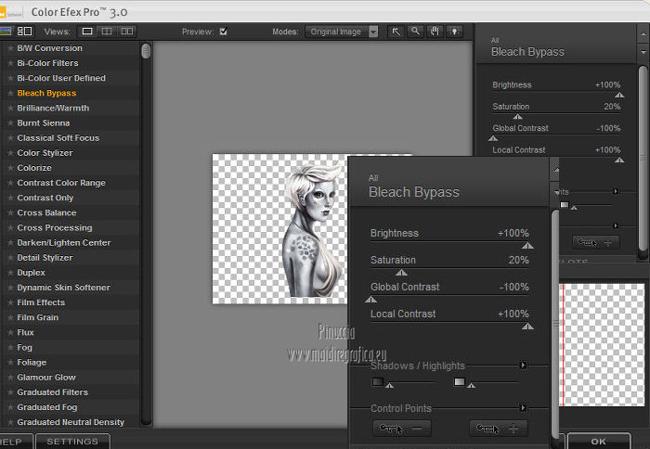Viewport: 650px width, 449px height.
Task: Click the OK button
Action: pos(598,442)
